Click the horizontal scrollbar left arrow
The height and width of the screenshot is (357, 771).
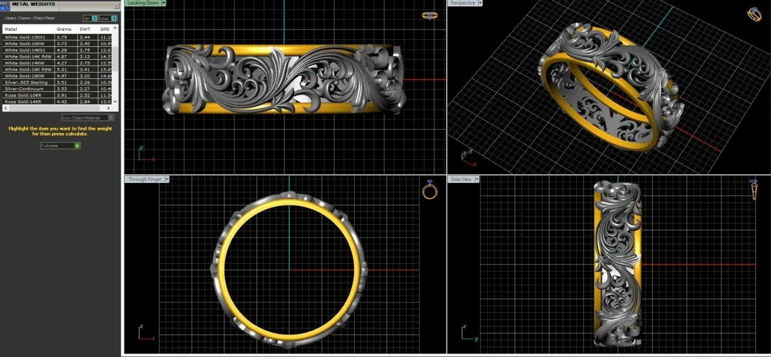click(x=4, y=108)
